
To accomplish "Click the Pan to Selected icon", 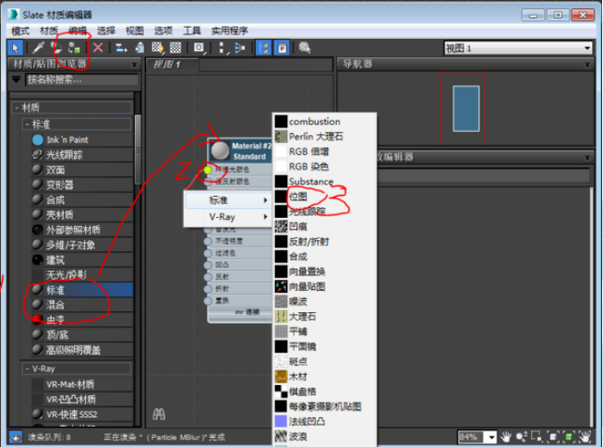I will tap(585, 437).
